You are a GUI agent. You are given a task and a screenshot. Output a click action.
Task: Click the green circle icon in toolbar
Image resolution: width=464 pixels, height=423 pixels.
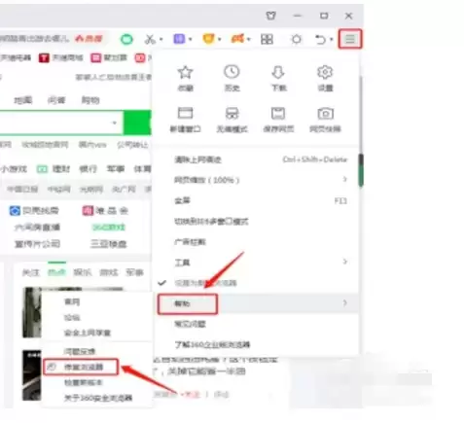(x=126, y=40)
